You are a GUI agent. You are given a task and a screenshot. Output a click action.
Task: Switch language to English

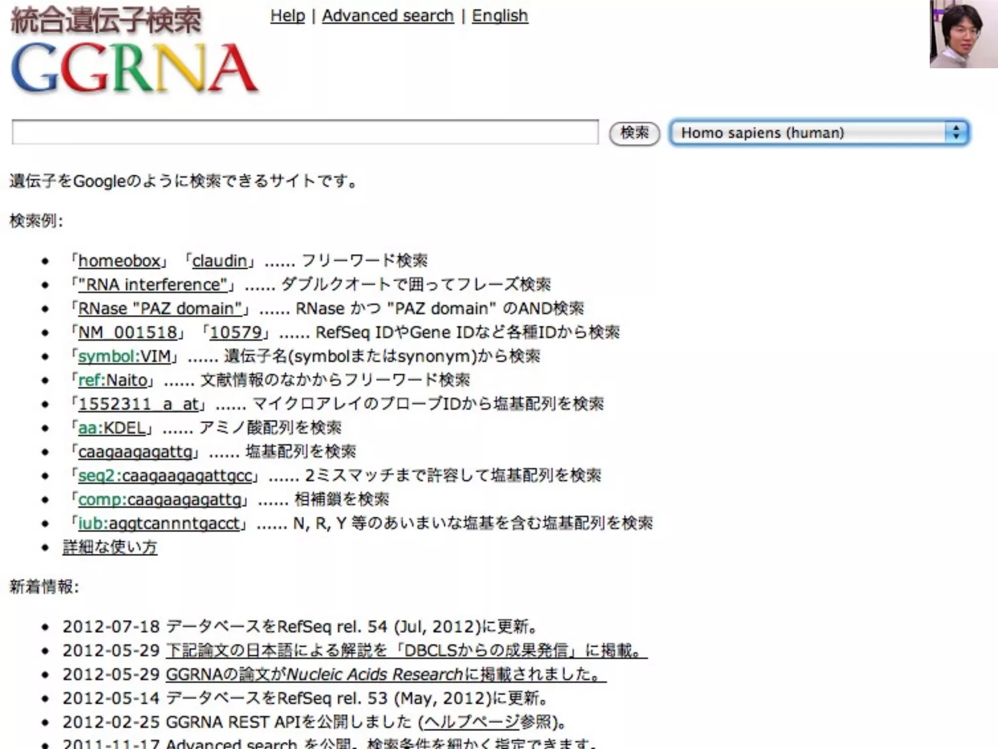click(499, 16)
